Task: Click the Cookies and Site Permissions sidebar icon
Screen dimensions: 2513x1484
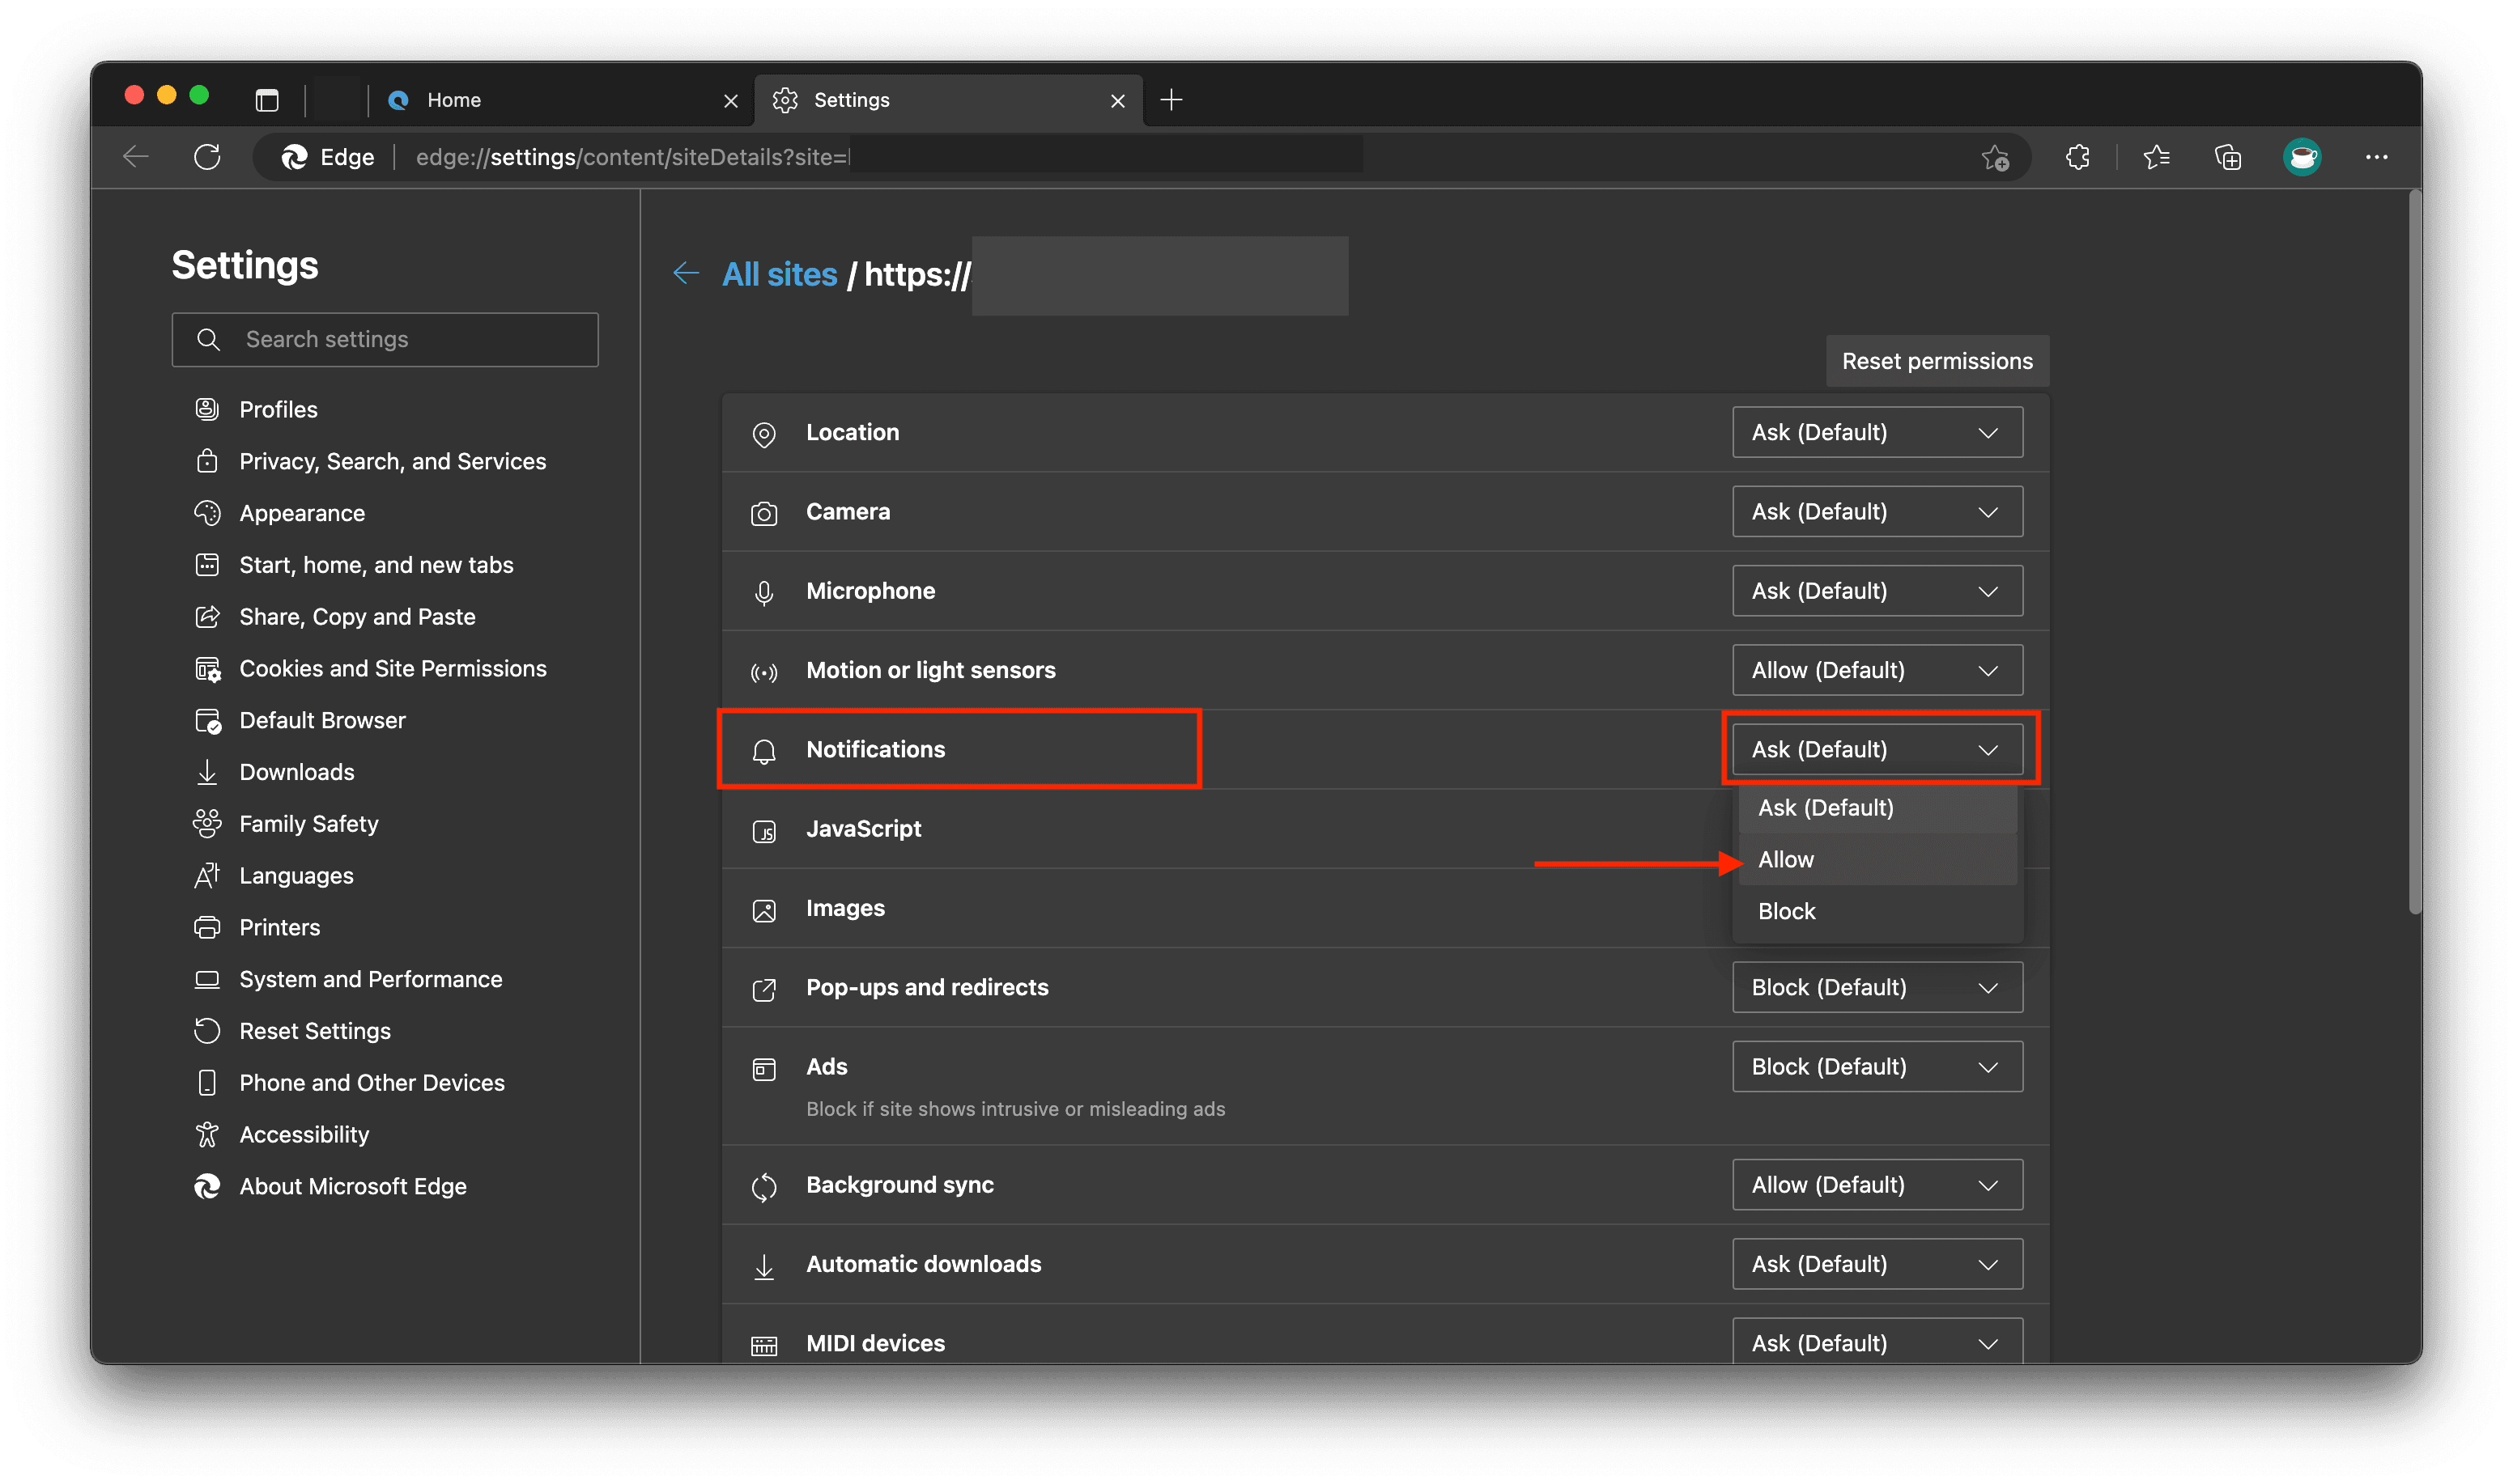Action: (207, 668)
